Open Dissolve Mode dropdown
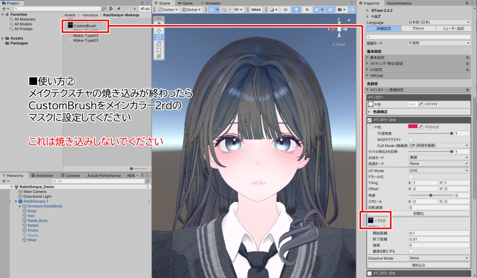 pyautogui.click(x=439, y=258)
